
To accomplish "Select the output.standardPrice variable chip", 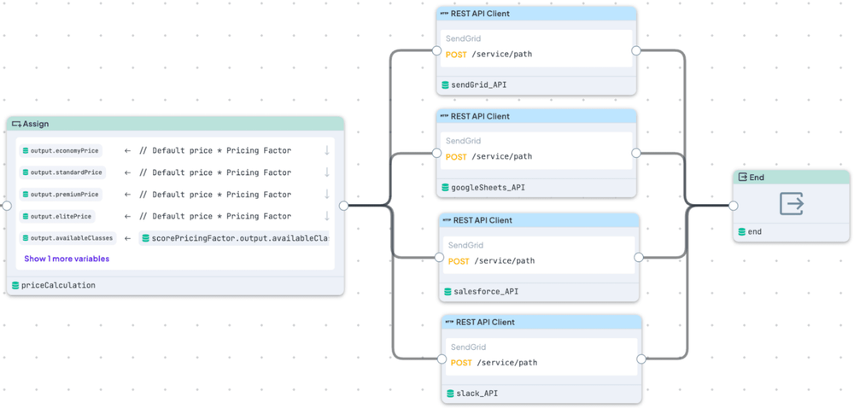I will coord(62,172).
